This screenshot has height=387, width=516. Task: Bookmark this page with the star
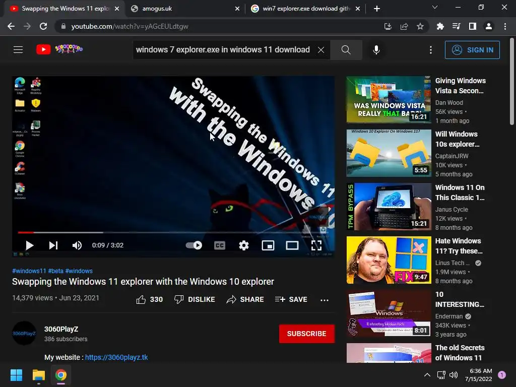[420, 26]
